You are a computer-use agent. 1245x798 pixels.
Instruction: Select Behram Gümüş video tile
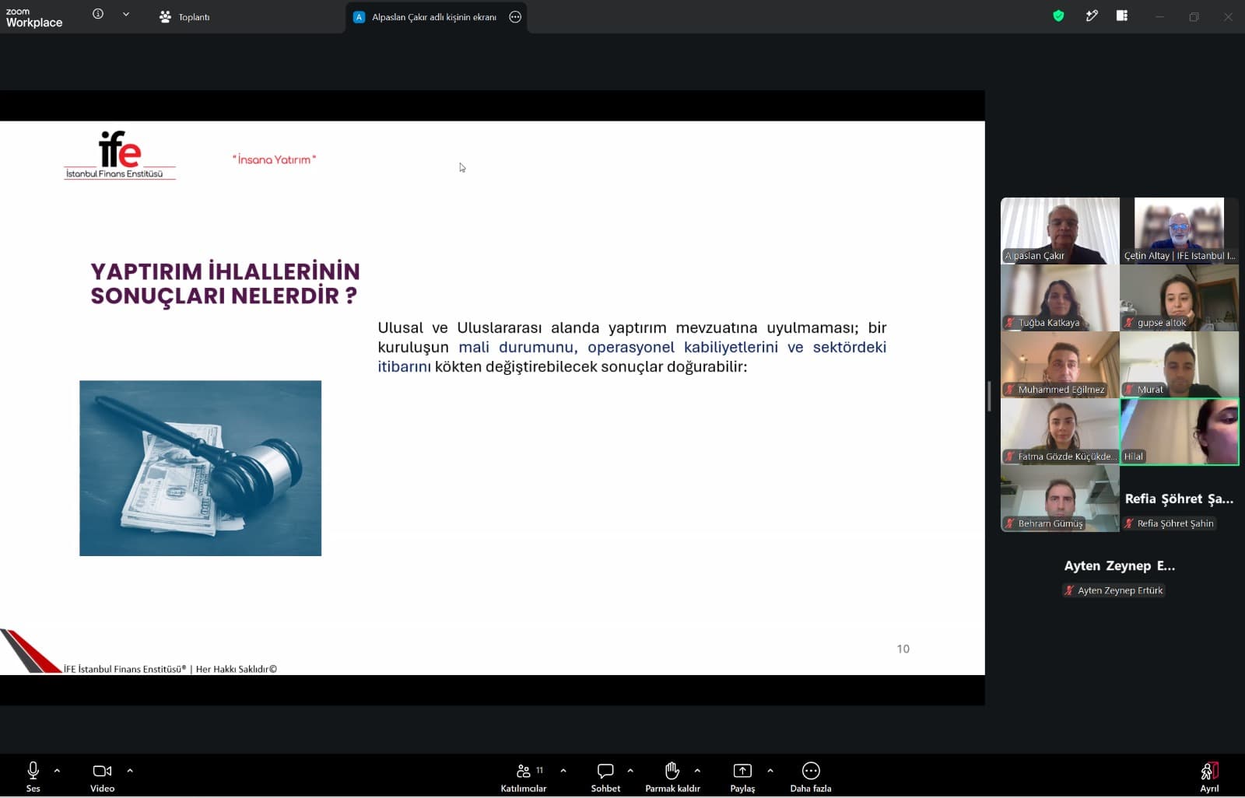[x=1060, y=499]
